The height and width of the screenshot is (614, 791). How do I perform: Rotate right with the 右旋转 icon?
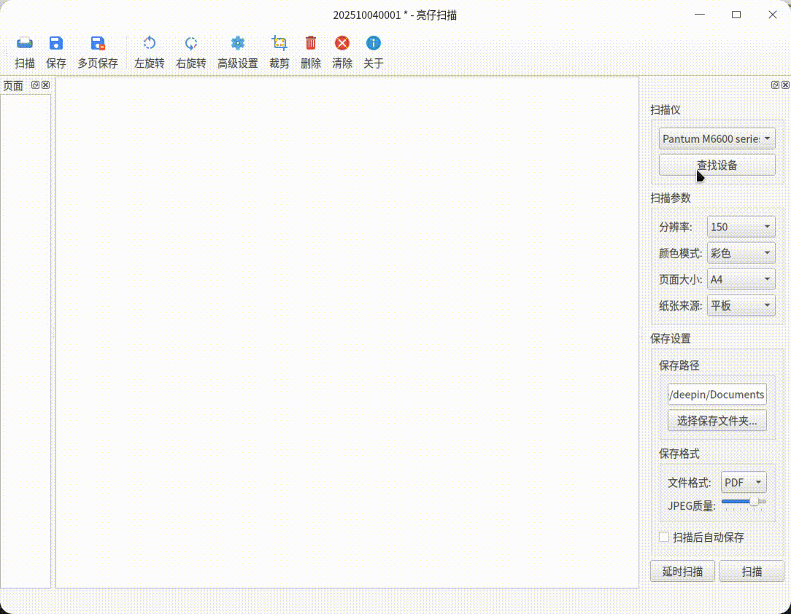point(190,44)
